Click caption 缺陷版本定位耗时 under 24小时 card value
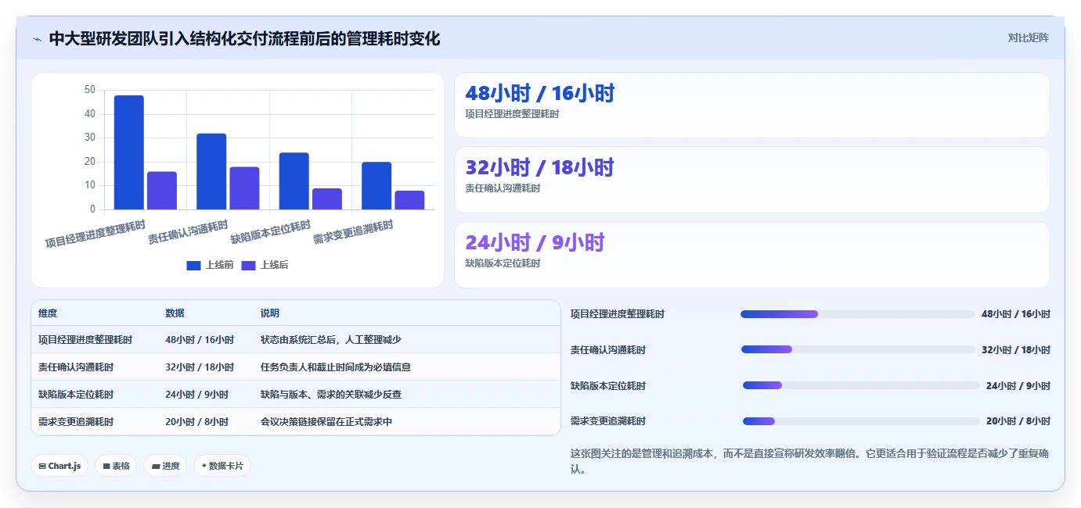Screen dimensions: 1081x508 click(503, 263)
